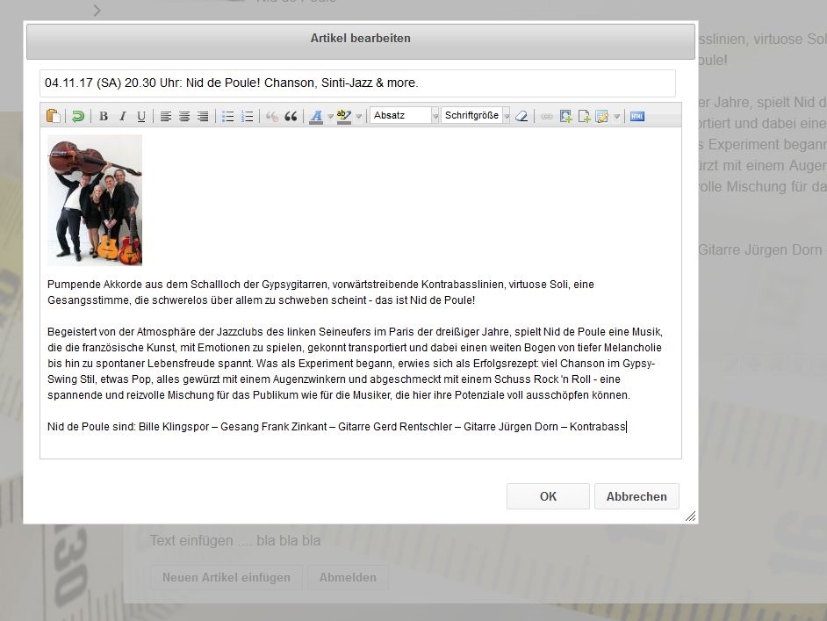Select the band photo in the editor
This screenshot has height=621, width=827.
(95, 200)
